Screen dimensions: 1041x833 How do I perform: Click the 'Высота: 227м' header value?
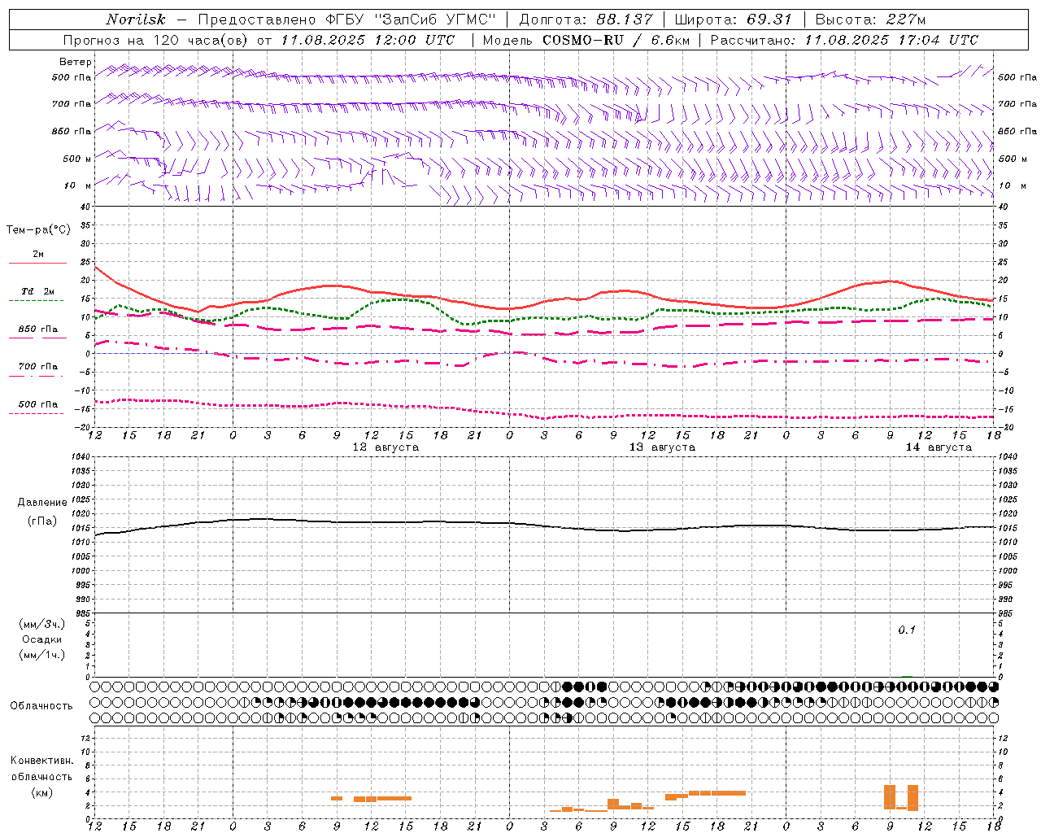[870, 20]
